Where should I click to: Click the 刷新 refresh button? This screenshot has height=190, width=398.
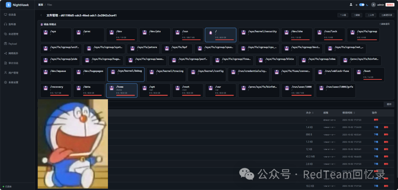[x=357, y=15]
